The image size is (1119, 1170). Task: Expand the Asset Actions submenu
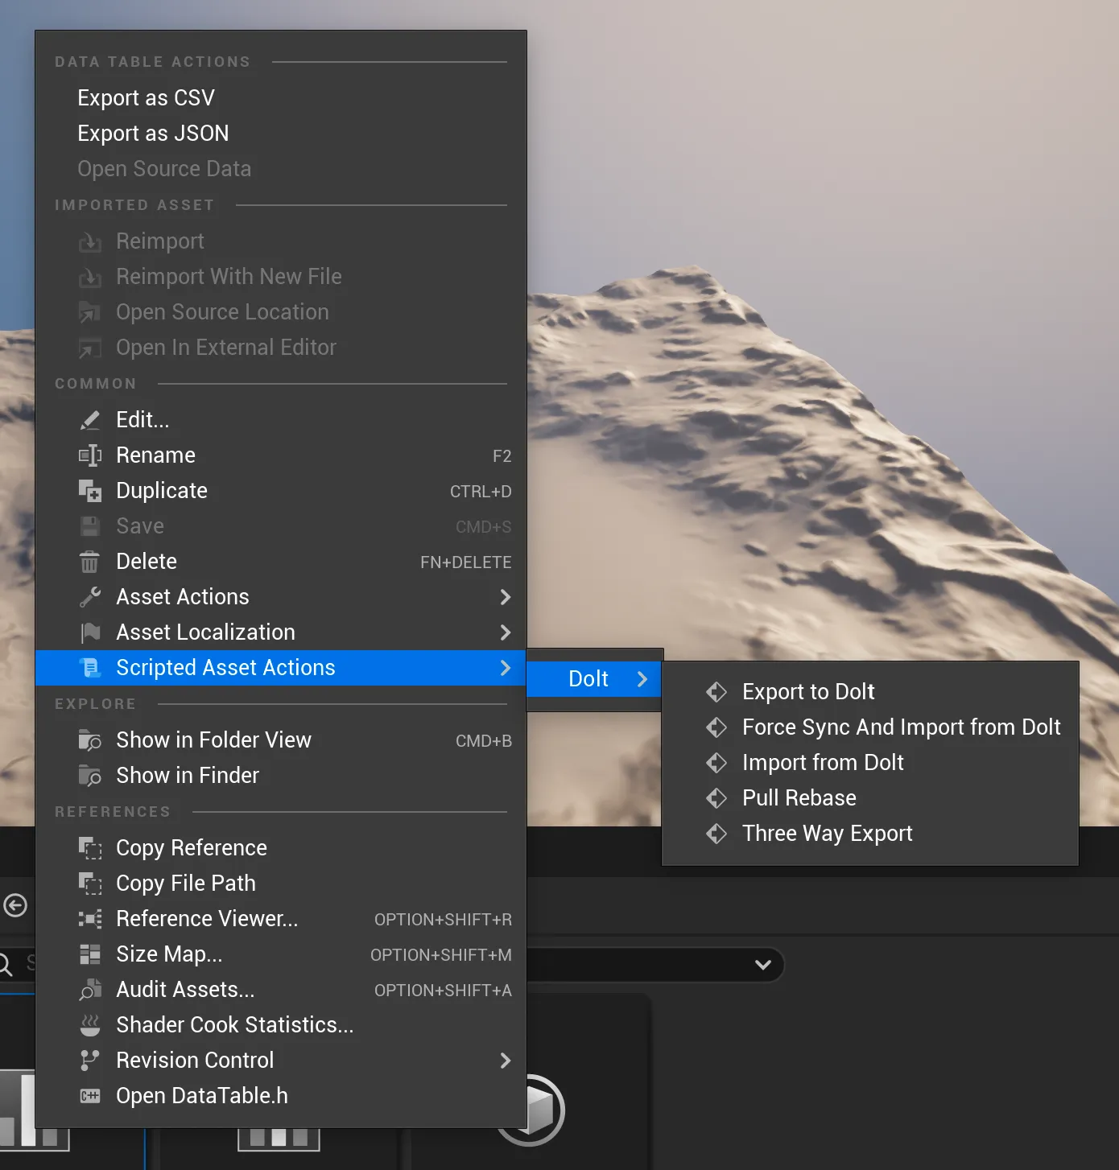coord(506,597)
